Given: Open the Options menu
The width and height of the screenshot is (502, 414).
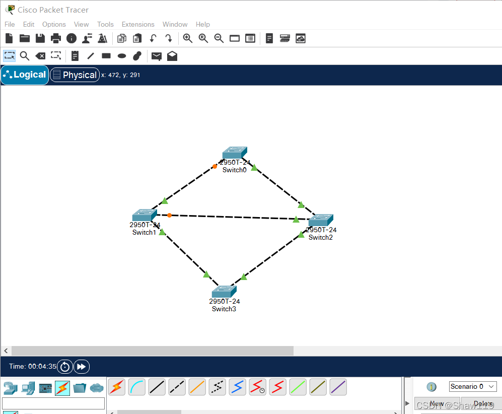Looking at the screenshot, I should point(54,24).
